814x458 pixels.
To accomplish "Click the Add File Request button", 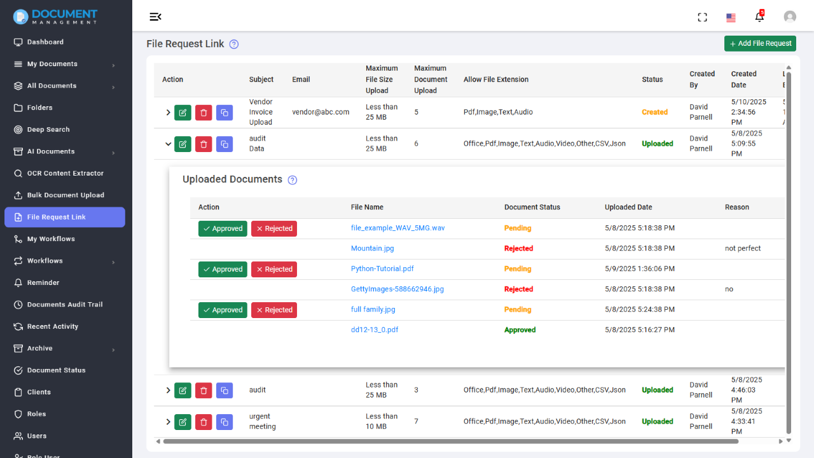I will [760, 43].
